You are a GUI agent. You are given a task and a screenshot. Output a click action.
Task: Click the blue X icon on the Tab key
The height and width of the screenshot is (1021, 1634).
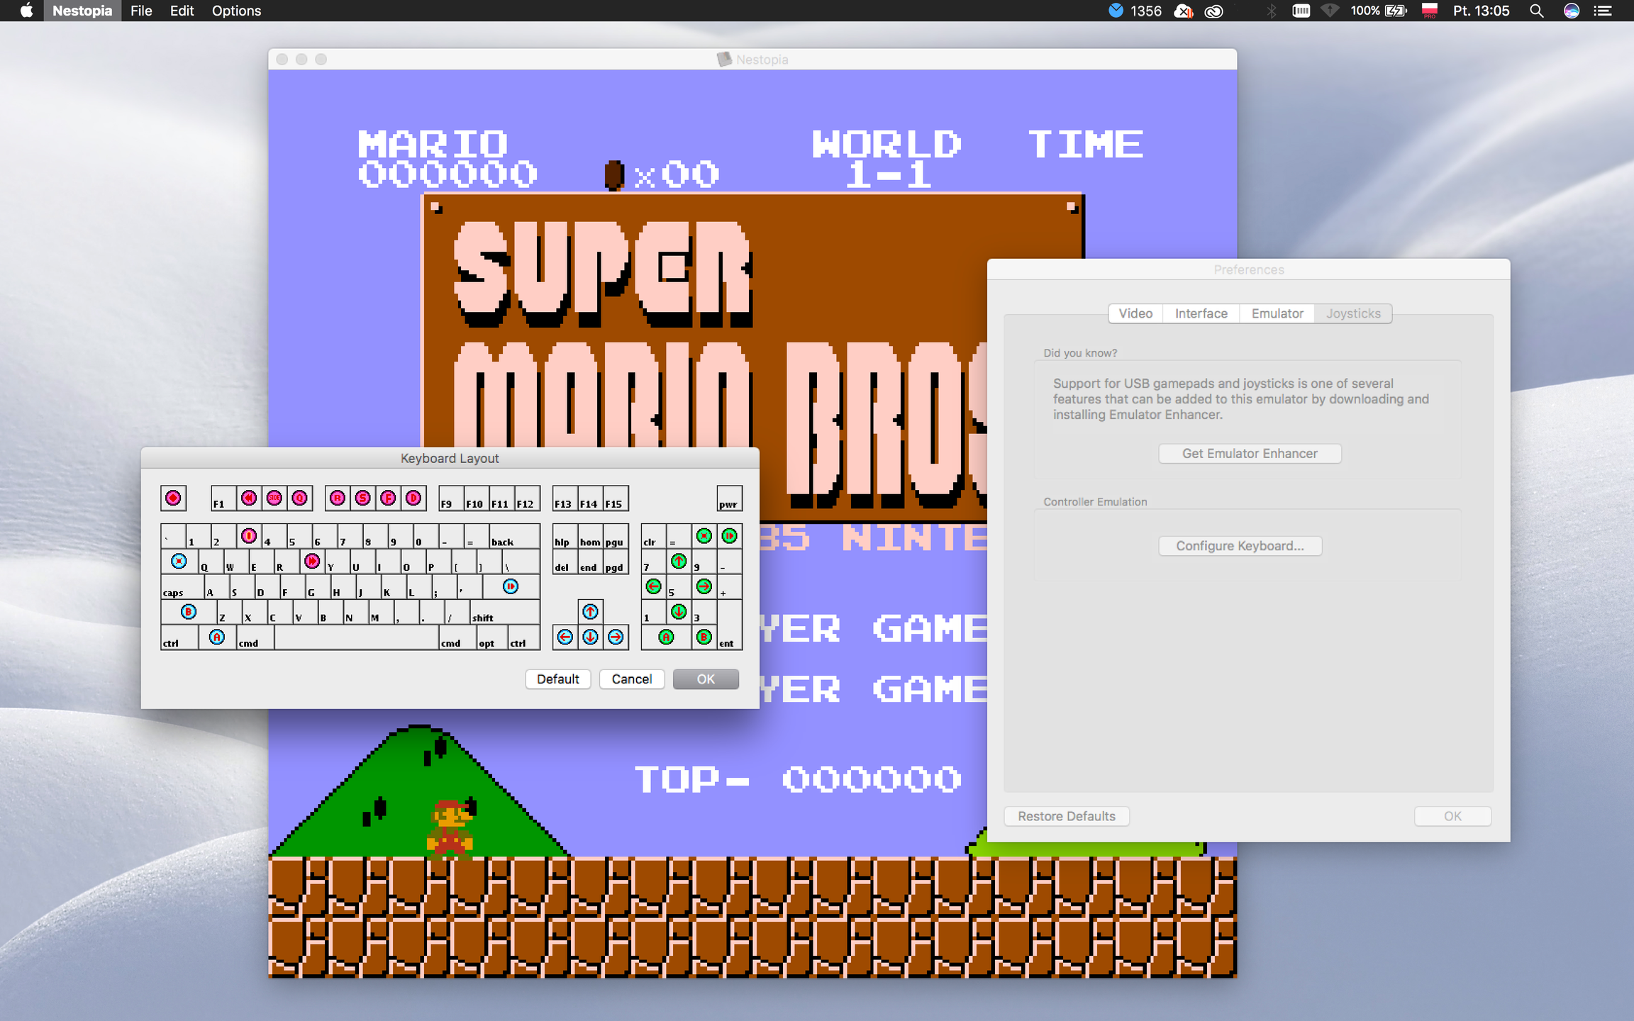tap(179, 561)
